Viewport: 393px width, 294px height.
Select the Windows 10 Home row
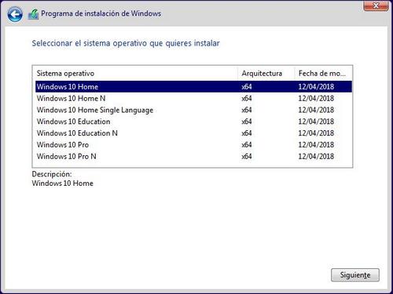(x=193, y=87)
